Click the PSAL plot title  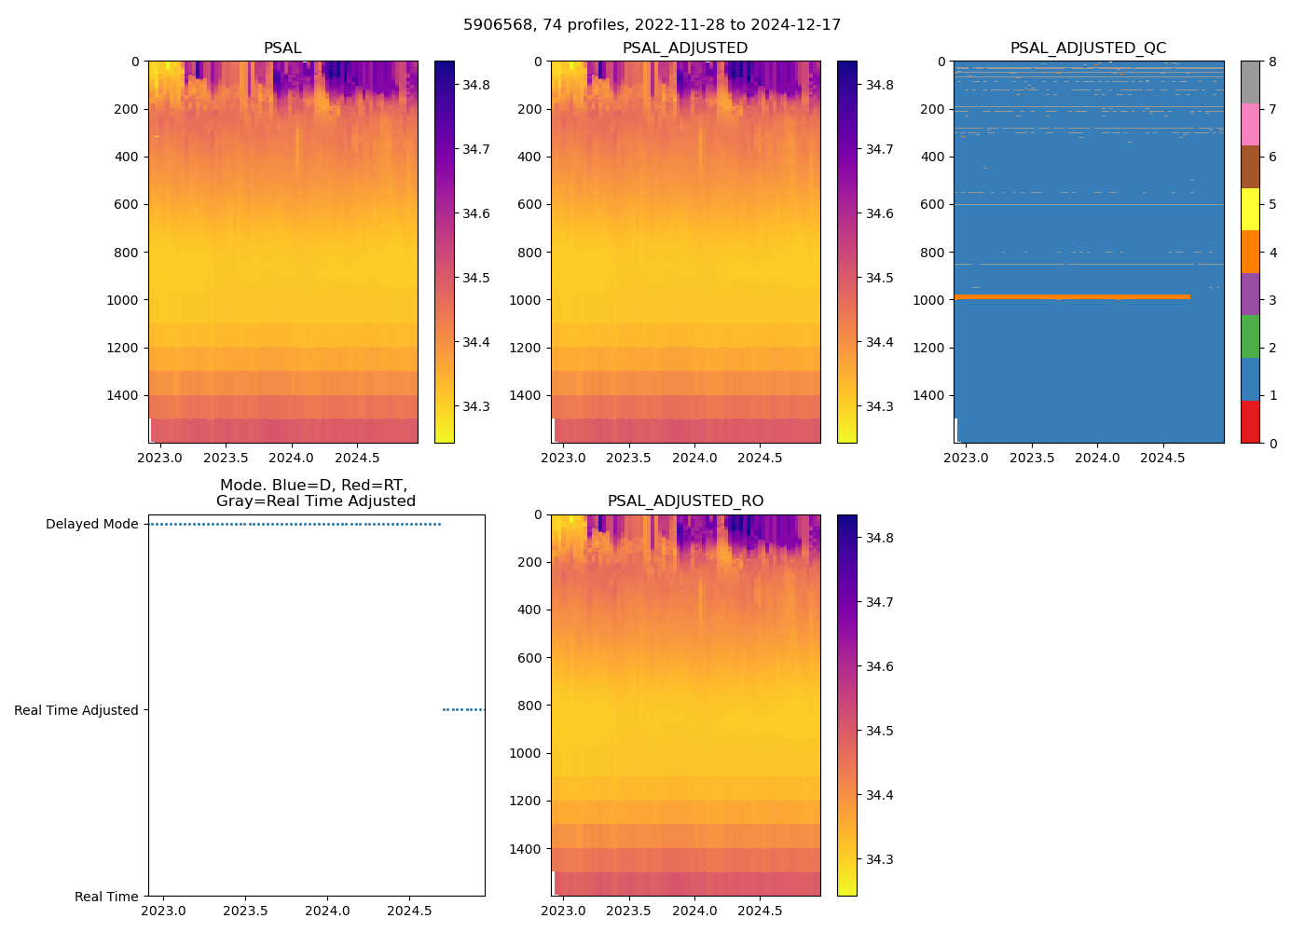coord(282,48)
